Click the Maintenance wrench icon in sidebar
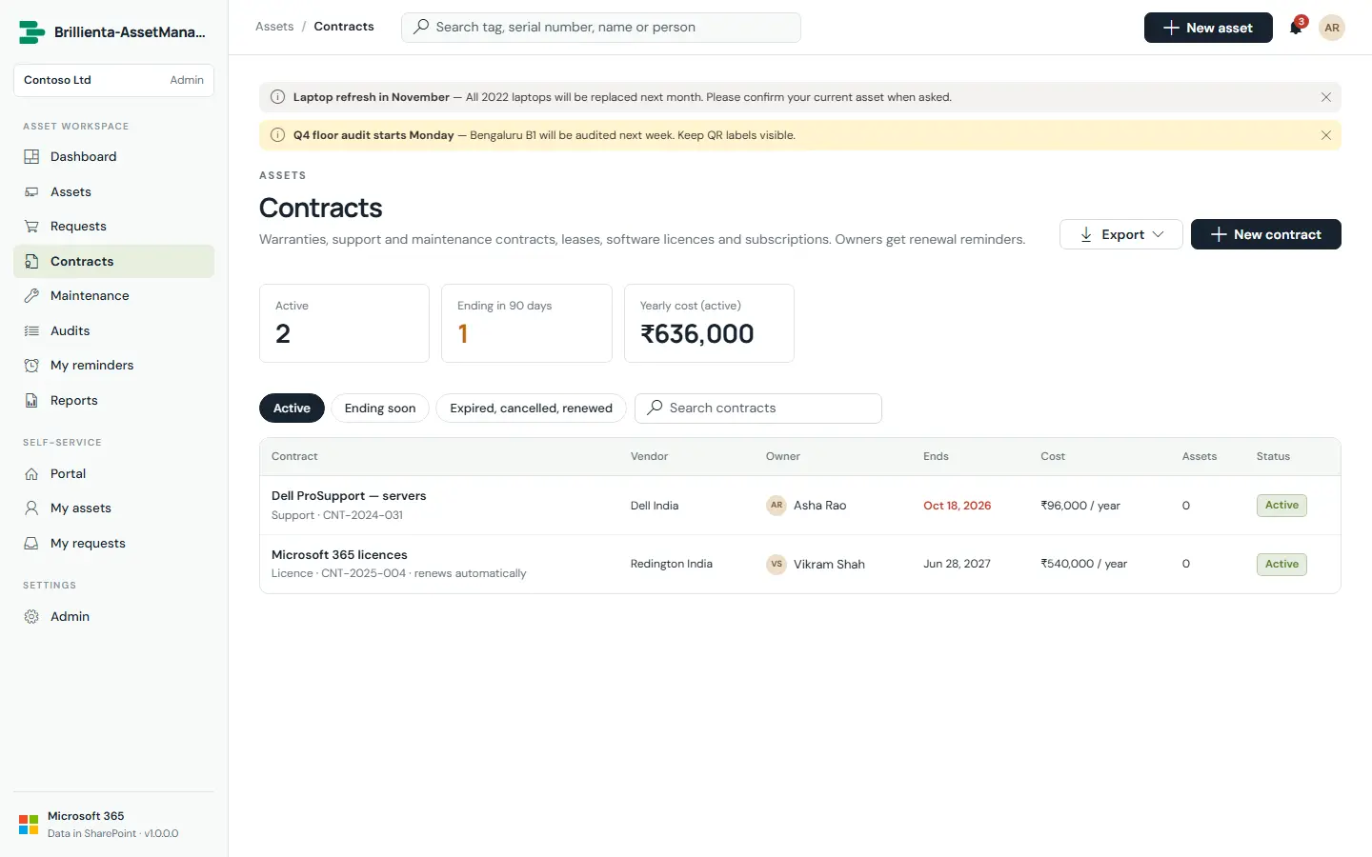The image size is (1372, 857). click(31, 296)
